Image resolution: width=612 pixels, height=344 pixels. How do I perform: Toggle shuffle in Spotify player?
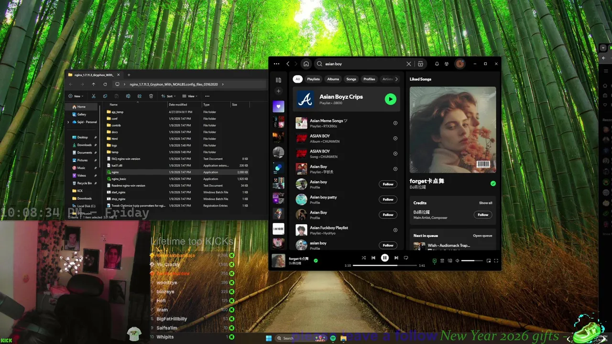363,258
